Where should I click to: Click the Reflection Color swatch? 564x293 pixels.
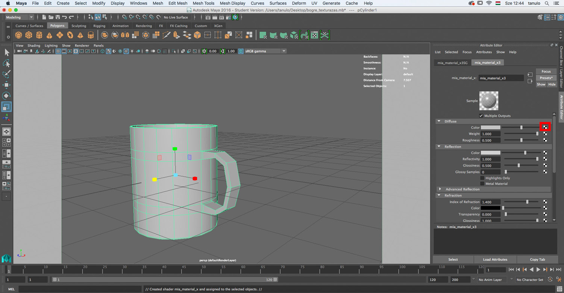[490, 153]
